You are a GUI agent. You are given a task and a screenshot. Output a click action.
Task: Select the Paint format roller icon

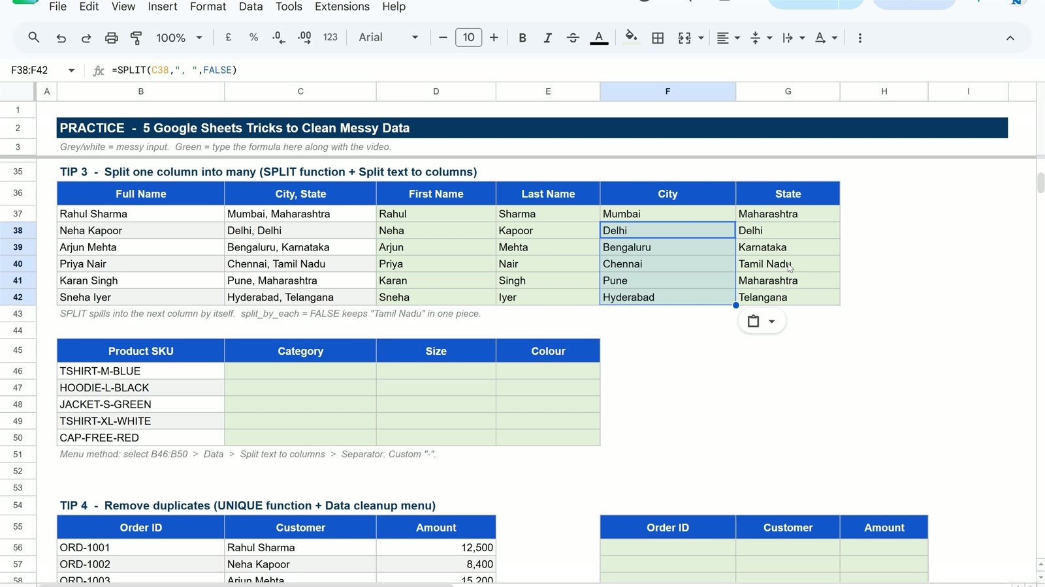136,38
